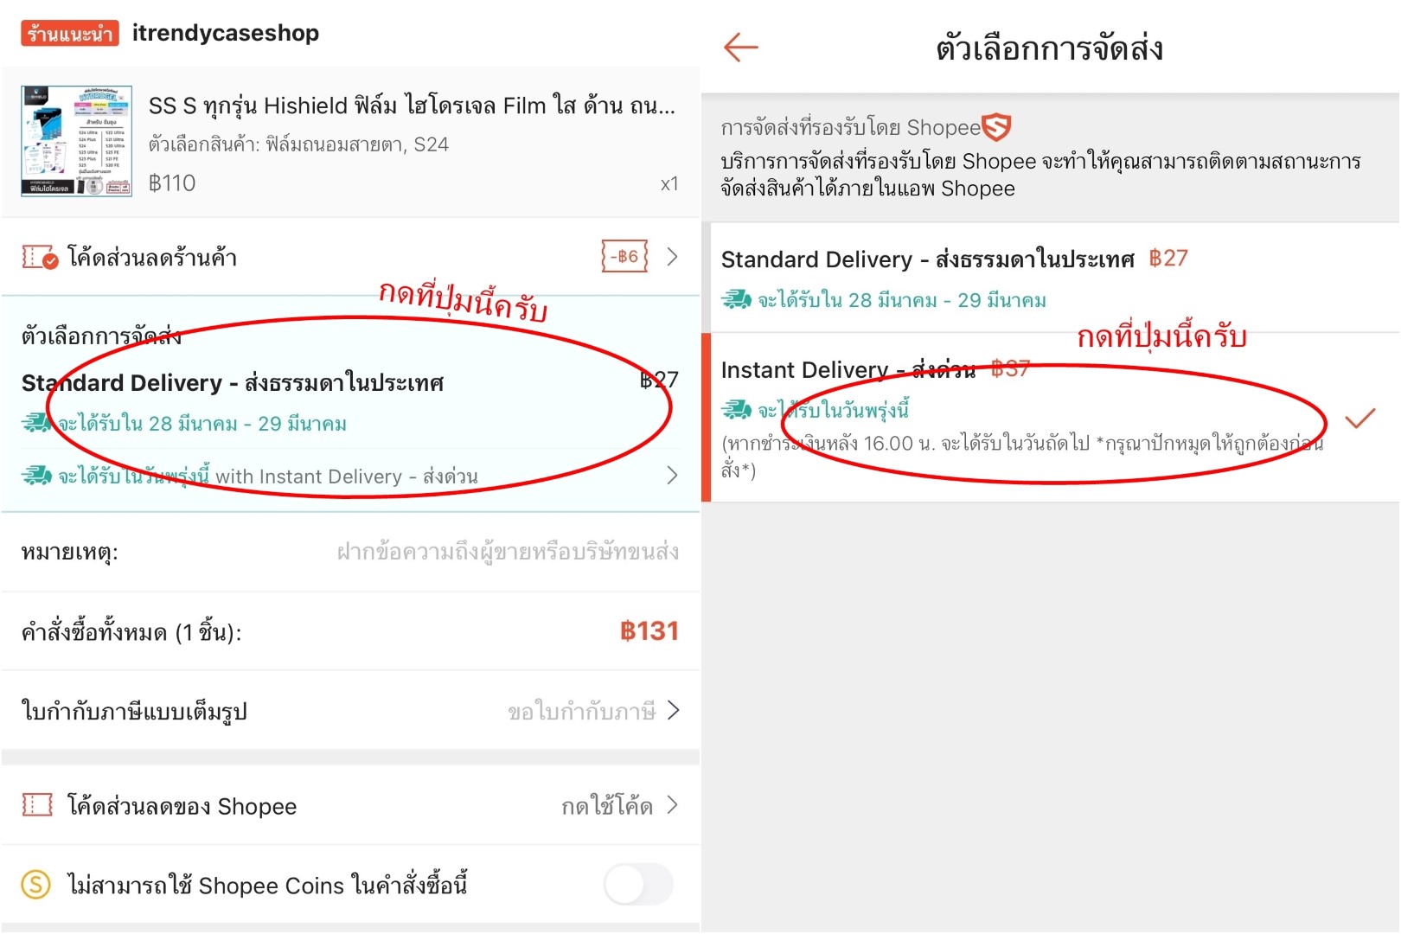Click the Shopee voucher coupon icon

[x=37, y=806]
